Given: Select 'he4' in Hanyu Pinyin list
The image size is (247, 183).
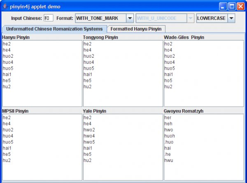Looking at the screenshot, I should coord(7,50).
